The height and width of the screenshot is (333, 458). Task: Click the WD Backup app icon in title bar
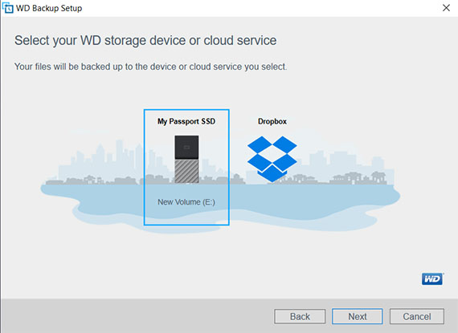point(7,7)
